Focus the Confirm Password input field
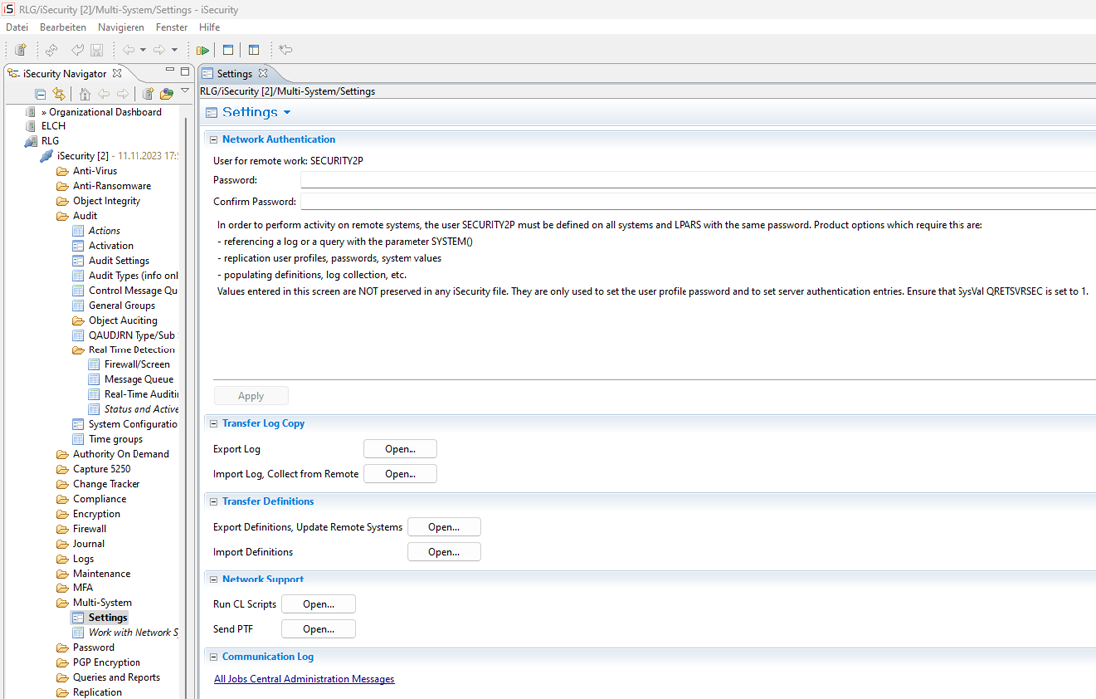 pos(698,202)
